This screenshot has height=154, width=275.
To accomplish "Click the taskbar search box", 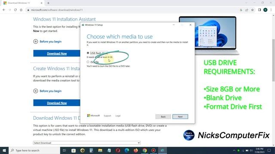I will point(34,150).
